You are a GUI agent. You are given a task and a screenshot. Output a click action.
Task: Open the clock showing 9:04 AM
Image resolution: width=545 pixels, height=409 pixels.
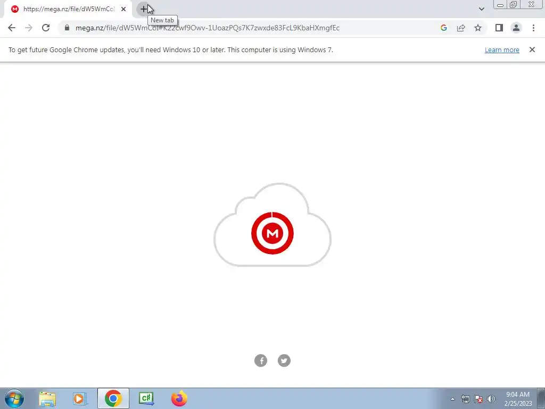[x=518, y=399]
